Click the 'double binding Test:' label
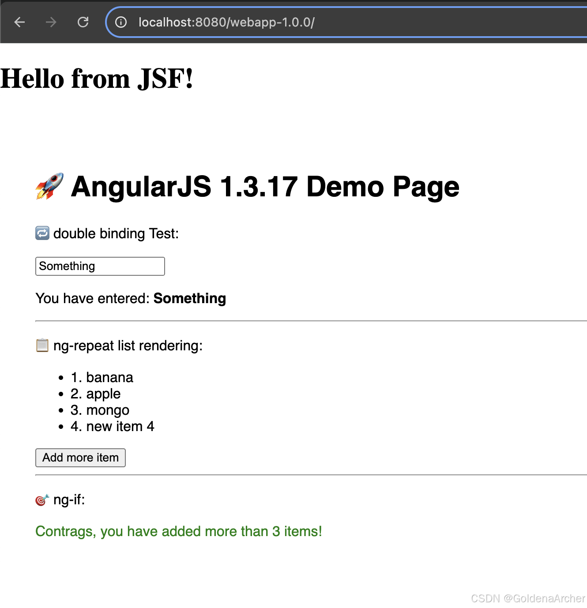The image size is (587, 608). (x=116, y=233)
